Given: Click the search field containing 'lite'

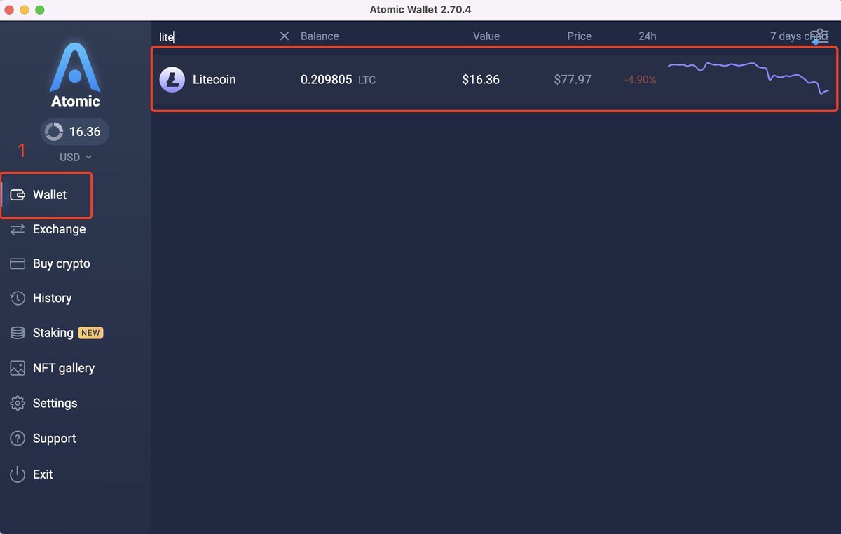Looking at the screenshot, I should tap(217, 36).
